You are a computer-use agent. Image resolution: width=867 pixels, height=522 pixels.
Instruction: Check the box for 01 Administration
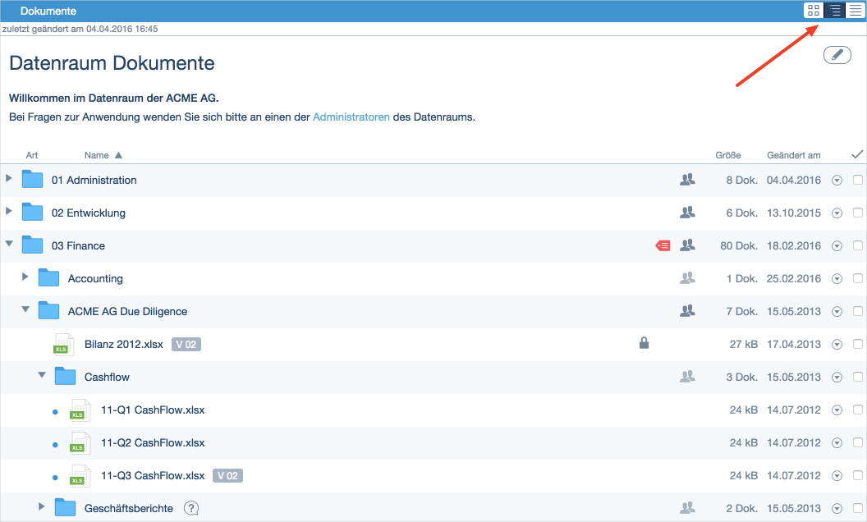point(858,180)
